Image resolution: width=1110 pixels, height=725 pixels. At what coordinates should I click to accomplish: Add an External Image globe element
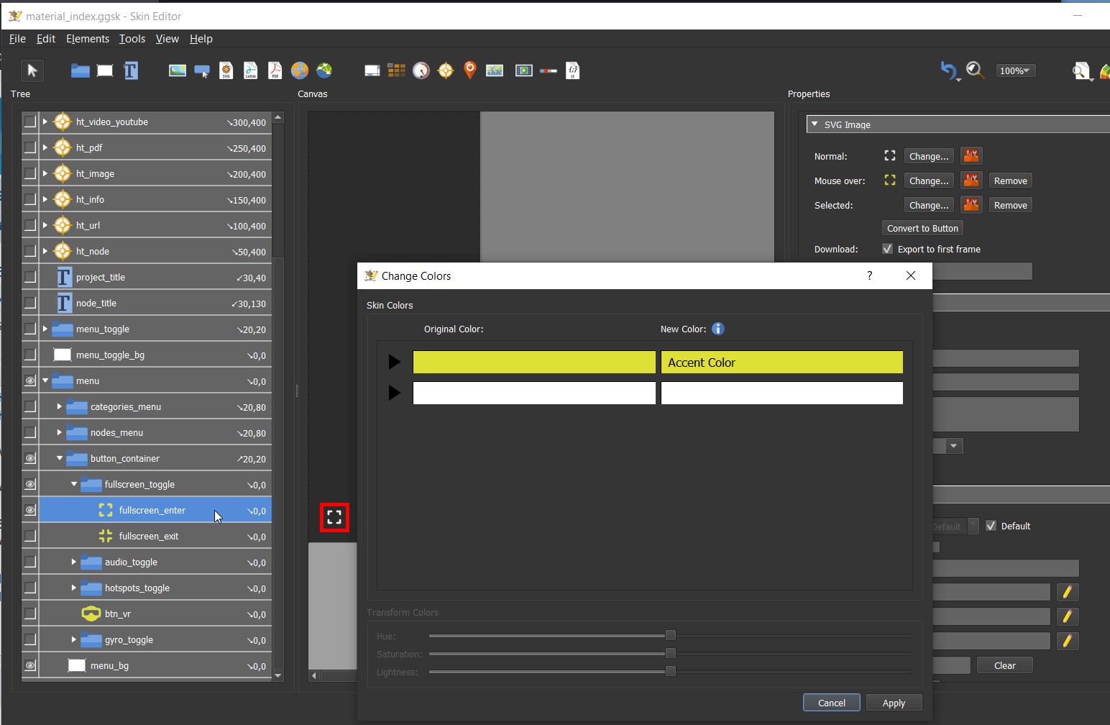pos(300,70)
